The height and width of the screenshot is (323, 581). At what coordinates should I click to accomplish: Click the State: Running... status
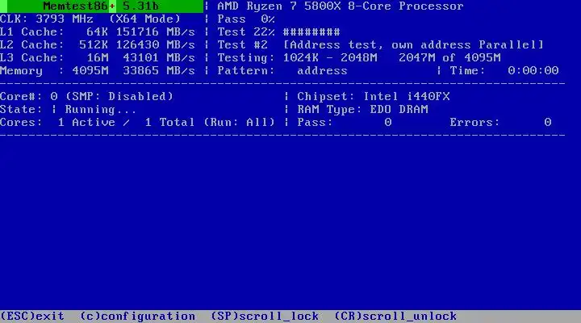tap(68, 109)
